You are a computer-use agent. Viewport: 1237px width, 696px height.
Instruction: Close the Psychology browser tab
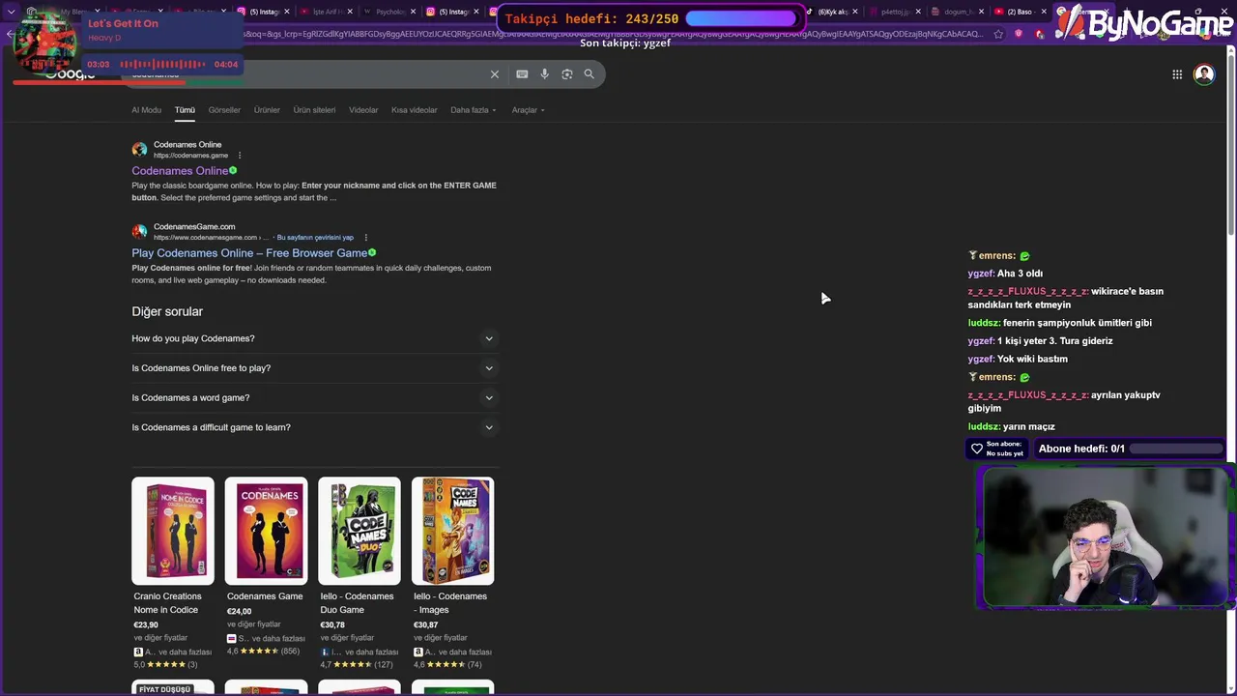click(414, 12)
